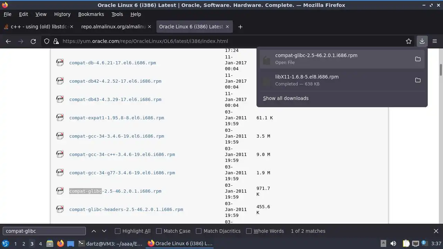443x249 pixels.
Task: Open compat-db42-4.2.52-17.el6.i686.rpm link
Action: coord(115,81)
